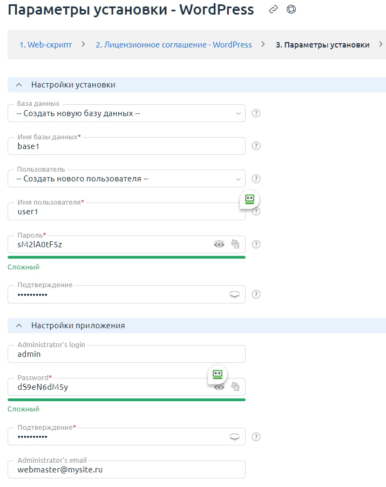Edit the Имя пользователя field
This screenshot has width=386, height=487.
[x=126, y=212]
